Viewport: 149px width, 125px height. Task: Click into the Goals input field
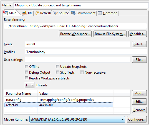click(77, 44)
